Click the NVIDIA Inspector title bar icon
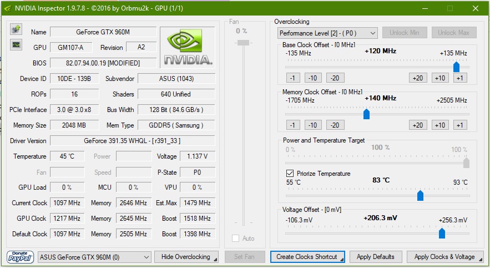The width and height of the screenshot is (490, 269). click(8, 8)
